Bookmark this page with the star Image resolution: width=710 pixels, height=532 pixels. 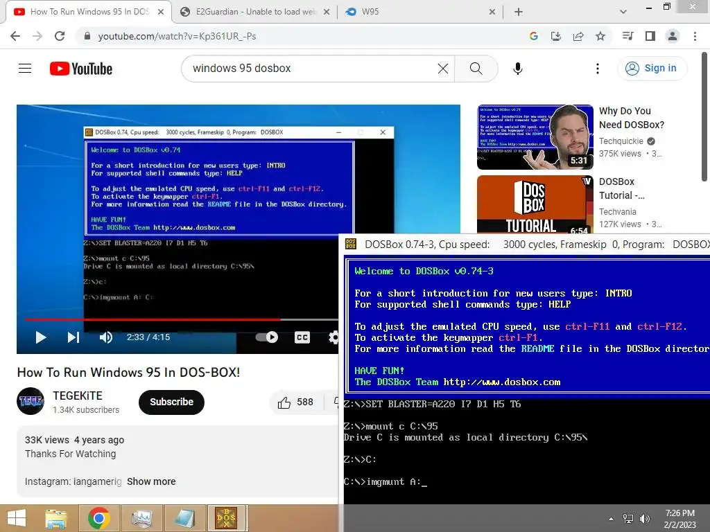pos(600,36)
